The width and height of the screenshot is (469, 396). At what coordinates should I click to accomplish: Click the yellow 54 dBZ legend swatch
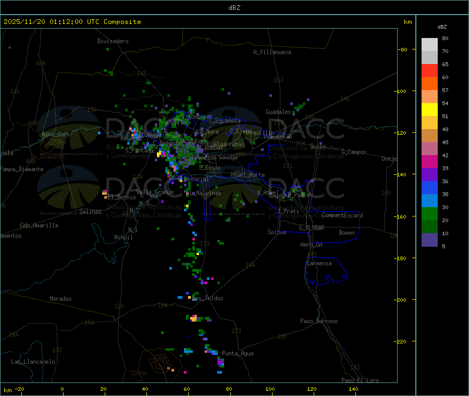(429, 110)
